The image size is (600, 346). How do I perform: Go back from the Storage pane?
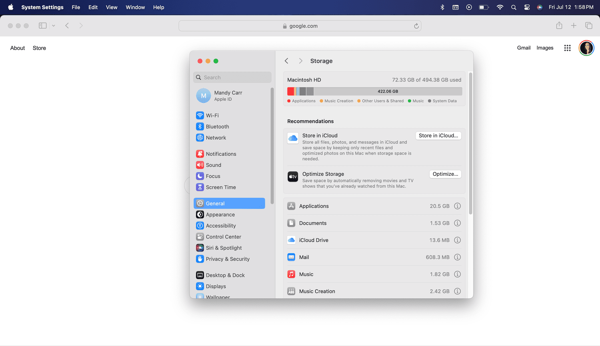pos(286,61)
